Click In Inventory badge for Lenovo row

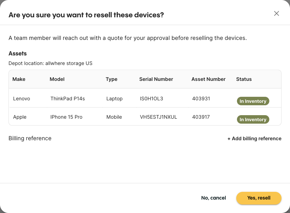[253, 101]
